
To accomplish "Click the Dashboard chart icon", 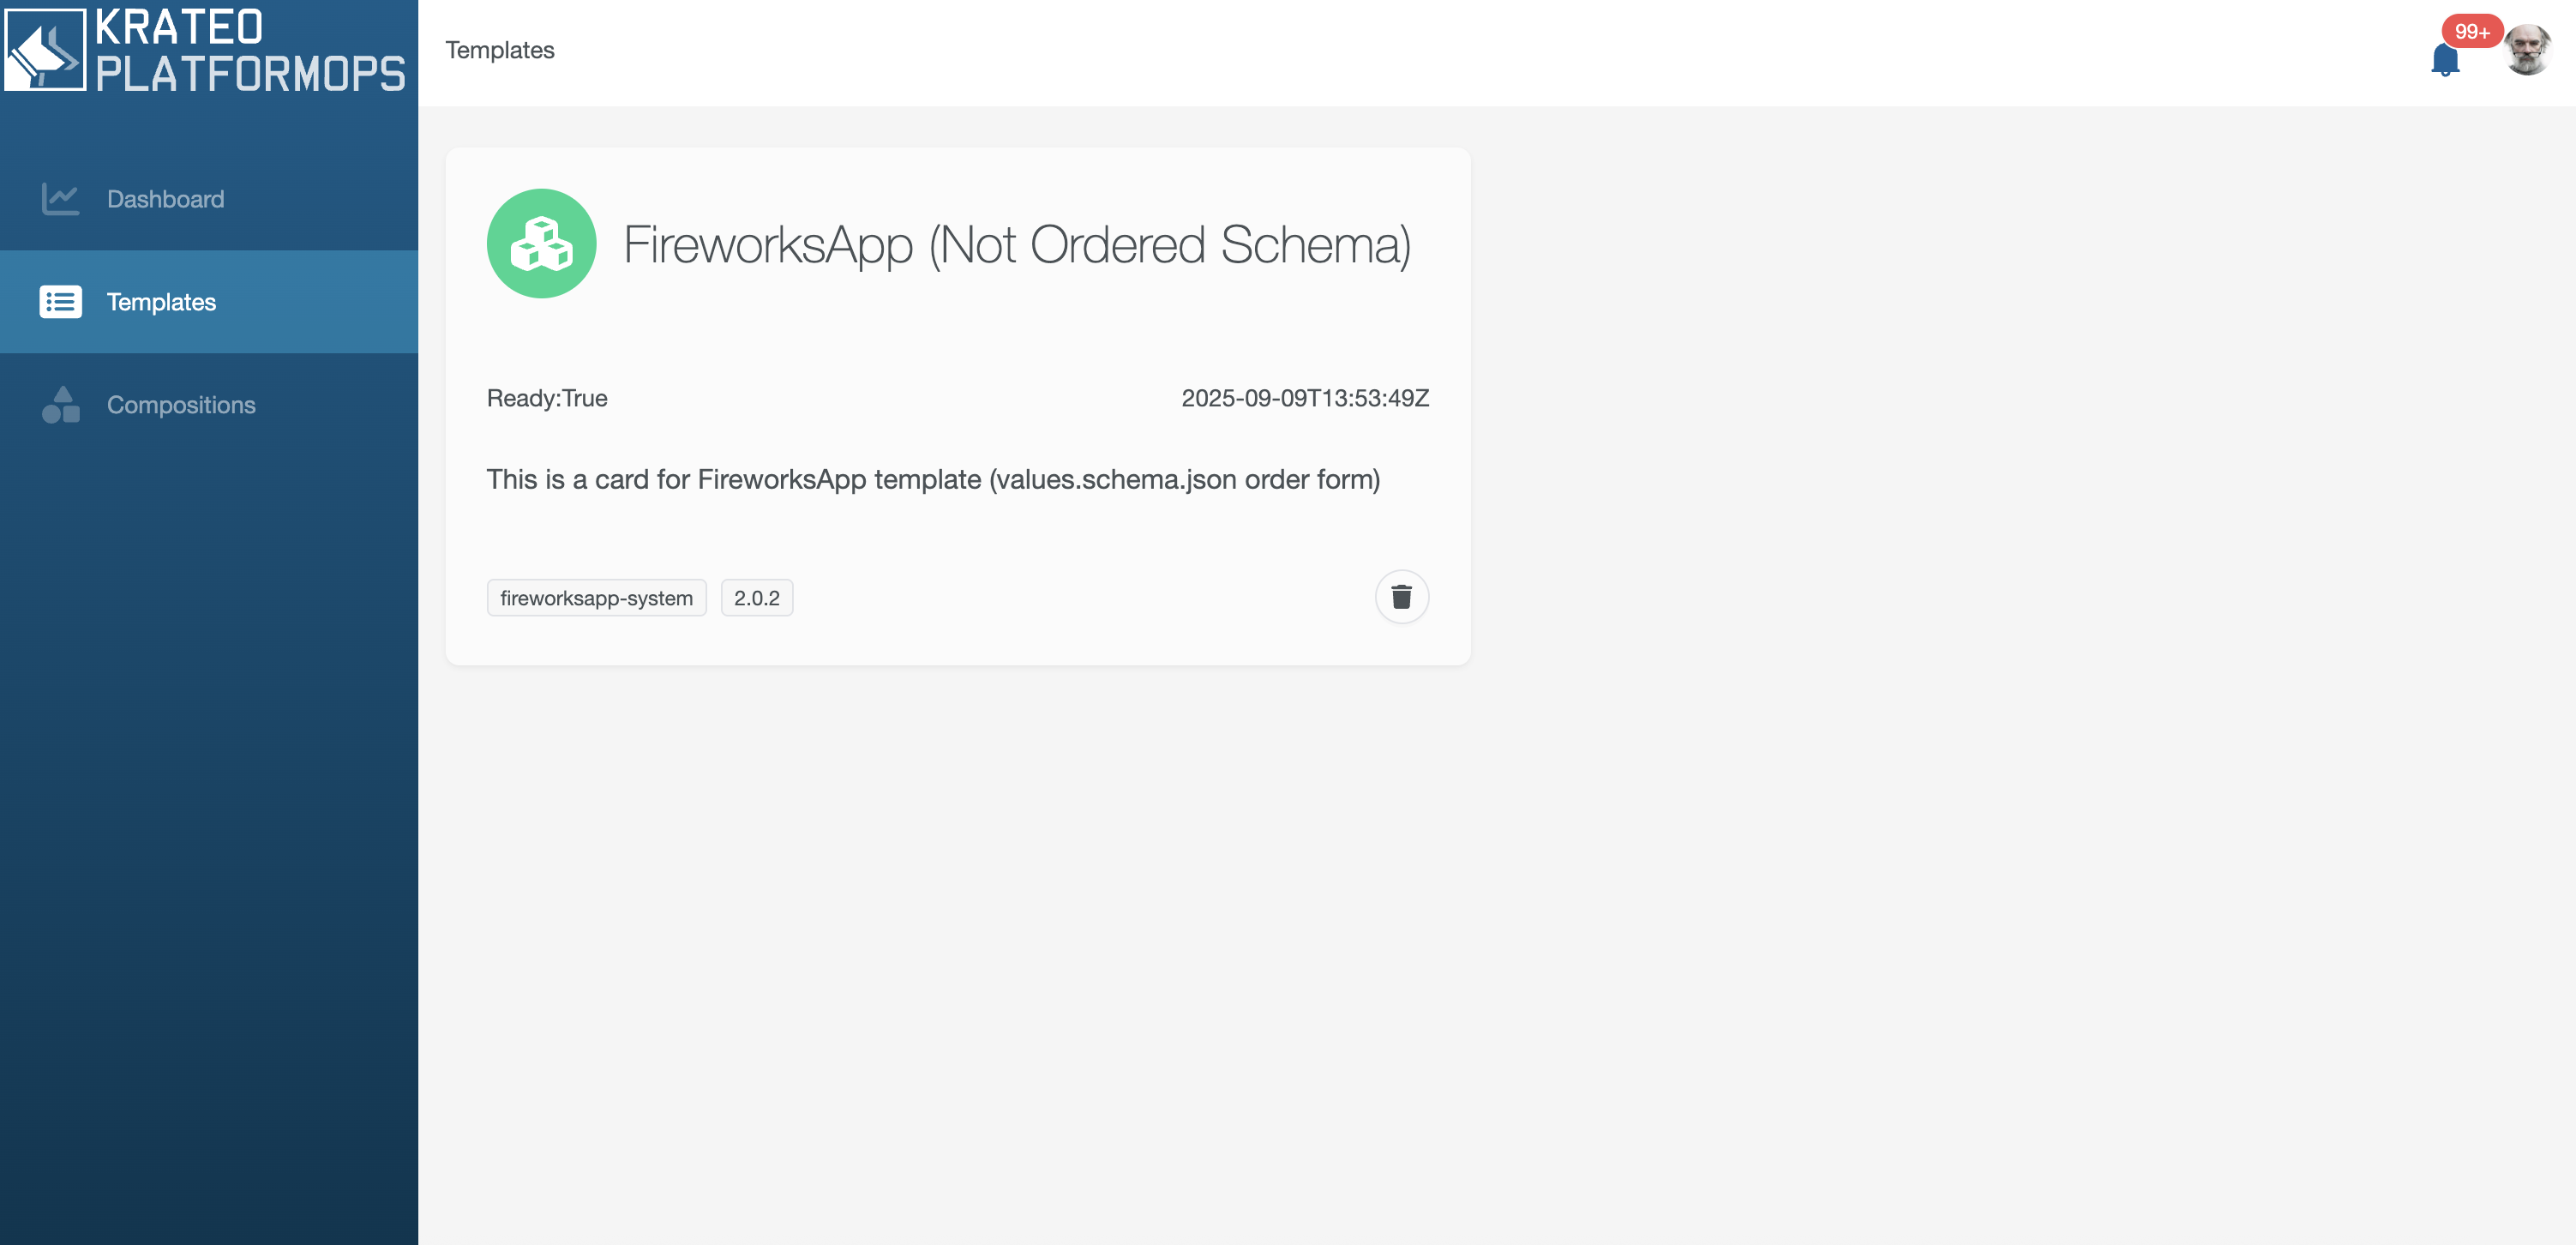I will [x=60, y=199].
